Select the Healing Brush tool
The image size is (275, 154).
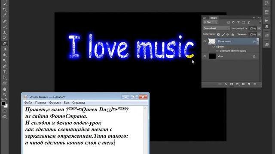click(x=5, y=21)
